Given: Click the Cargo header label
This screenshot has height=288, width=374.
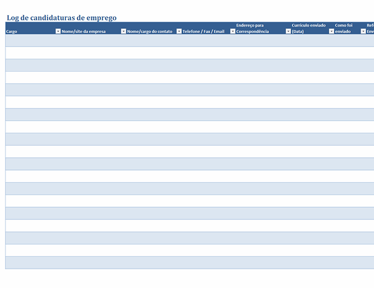Looking at the screenshot, I should 12,32.
